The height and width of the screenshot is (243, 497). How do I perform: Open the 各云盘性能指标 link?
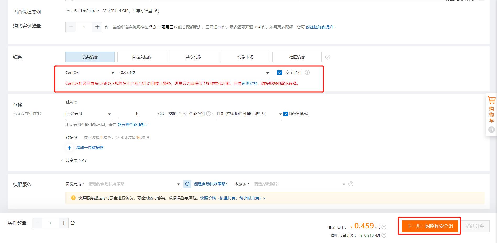tap(133, 125)
